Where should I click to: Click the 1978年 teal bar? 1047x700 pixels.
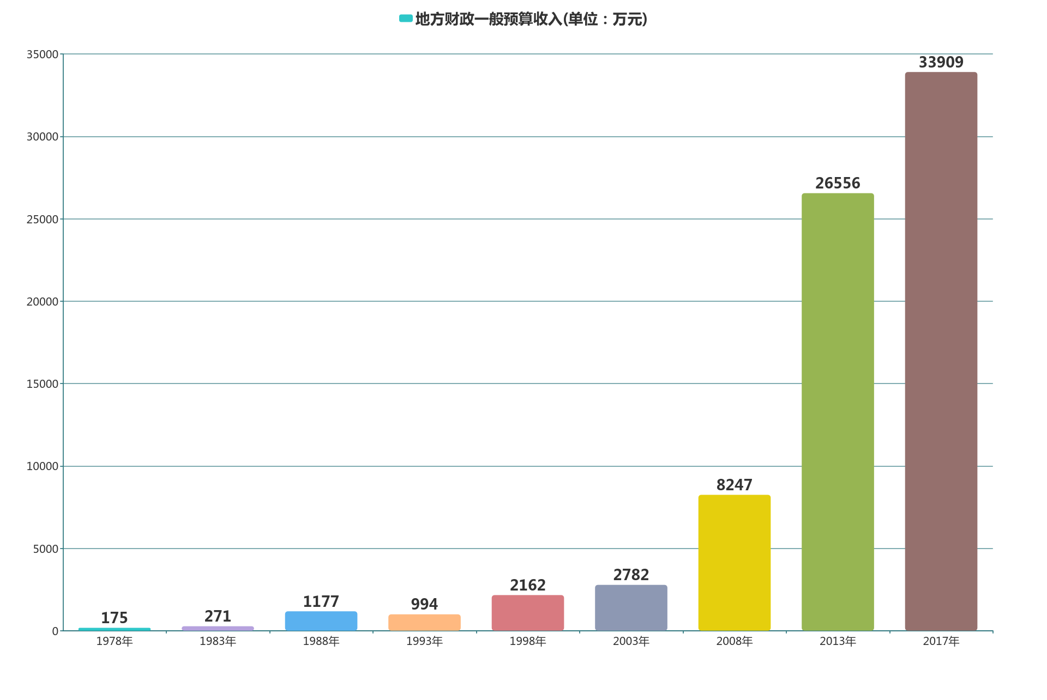115,629
